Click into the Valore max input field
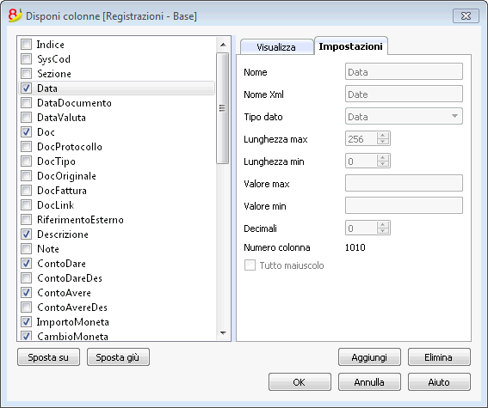 (404, 183)
